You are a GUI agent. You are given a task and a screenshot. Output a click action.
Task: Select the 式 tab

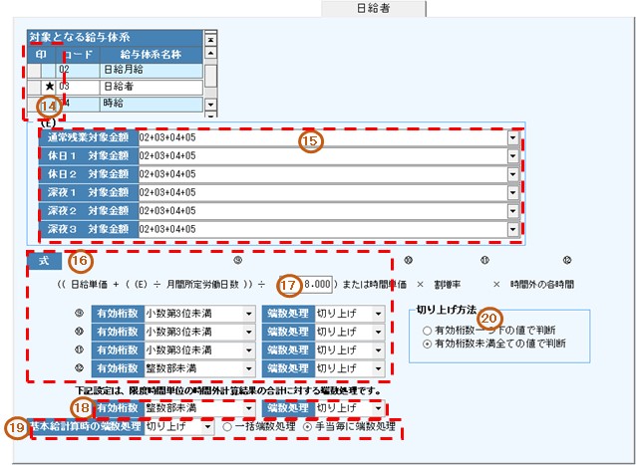click(46, 261)
